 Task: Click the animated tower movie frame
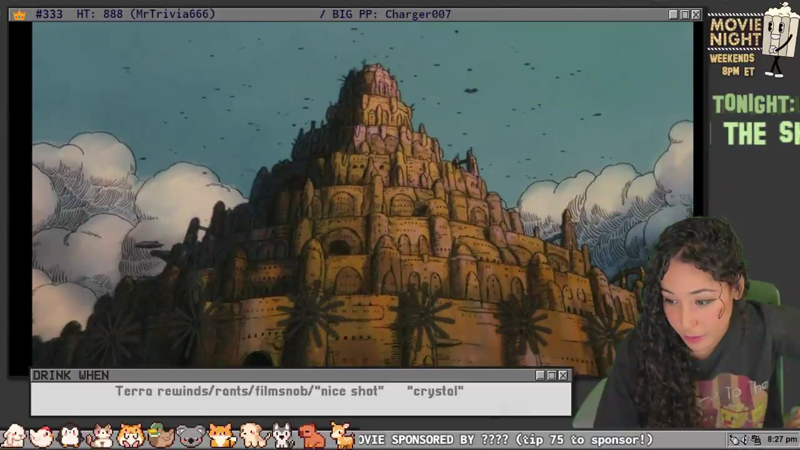coord(362,194)
